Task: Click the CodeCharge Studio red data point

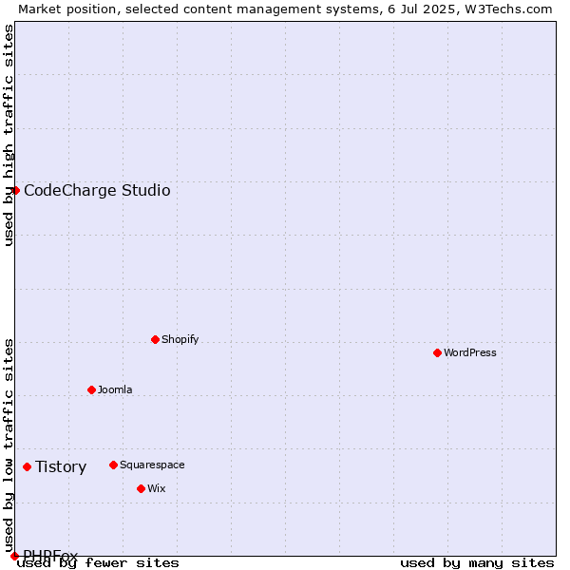Action: coord(15,191)
